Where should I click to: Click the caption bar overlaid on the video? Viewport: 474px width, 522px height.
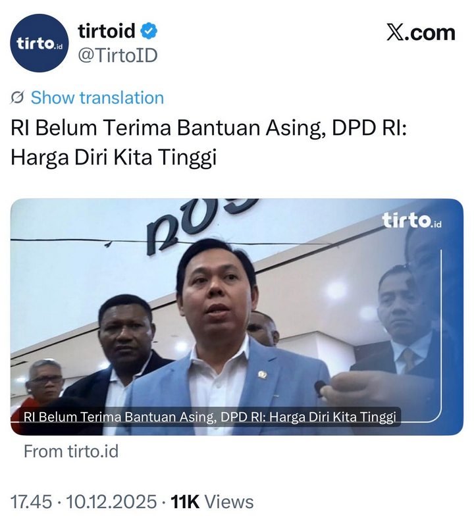tap(210, 417)
